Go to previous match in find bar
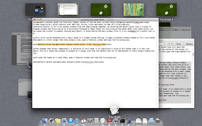 click(169, 44)
